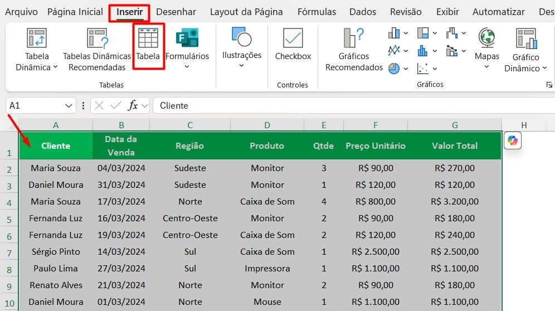555x311 pixels.
Task: Insert a statistical histogram chart
Action: pyautogui.click(x=422, y=51)
